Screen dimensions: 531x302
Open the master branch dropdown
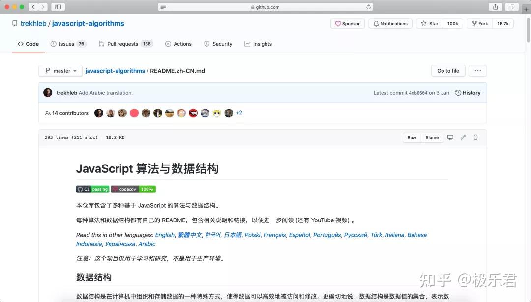[x=60, y=71]
